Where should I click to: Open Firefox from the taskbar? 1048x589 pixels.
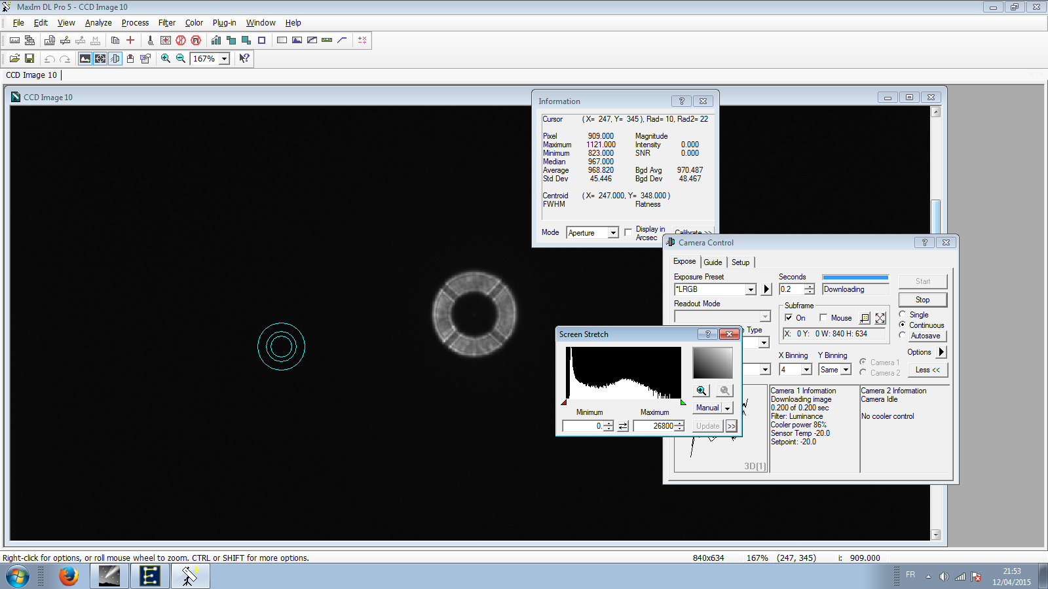click(x=68, y=576)
